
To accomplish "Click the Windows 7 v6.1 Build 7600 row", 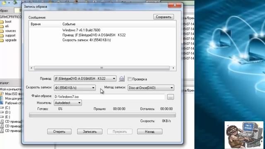I will 81,30.
